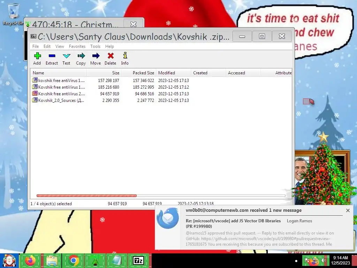
Task: Click the Action Center flag tray icon
Action: (307, 260)
